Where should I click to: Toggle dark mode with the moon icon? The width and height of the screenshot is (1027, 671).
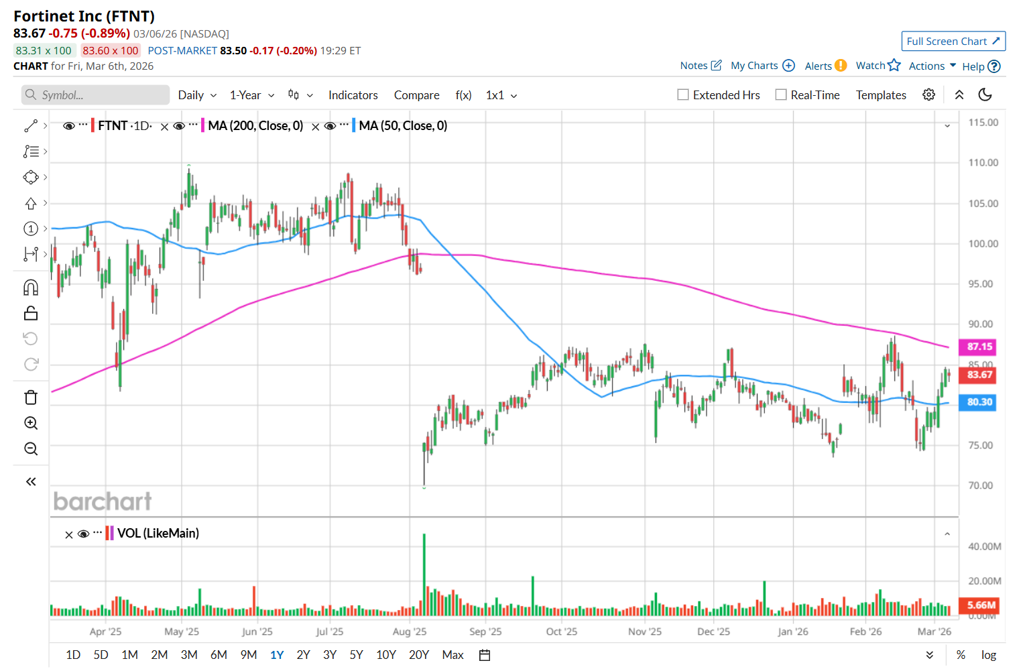[985, 95]
